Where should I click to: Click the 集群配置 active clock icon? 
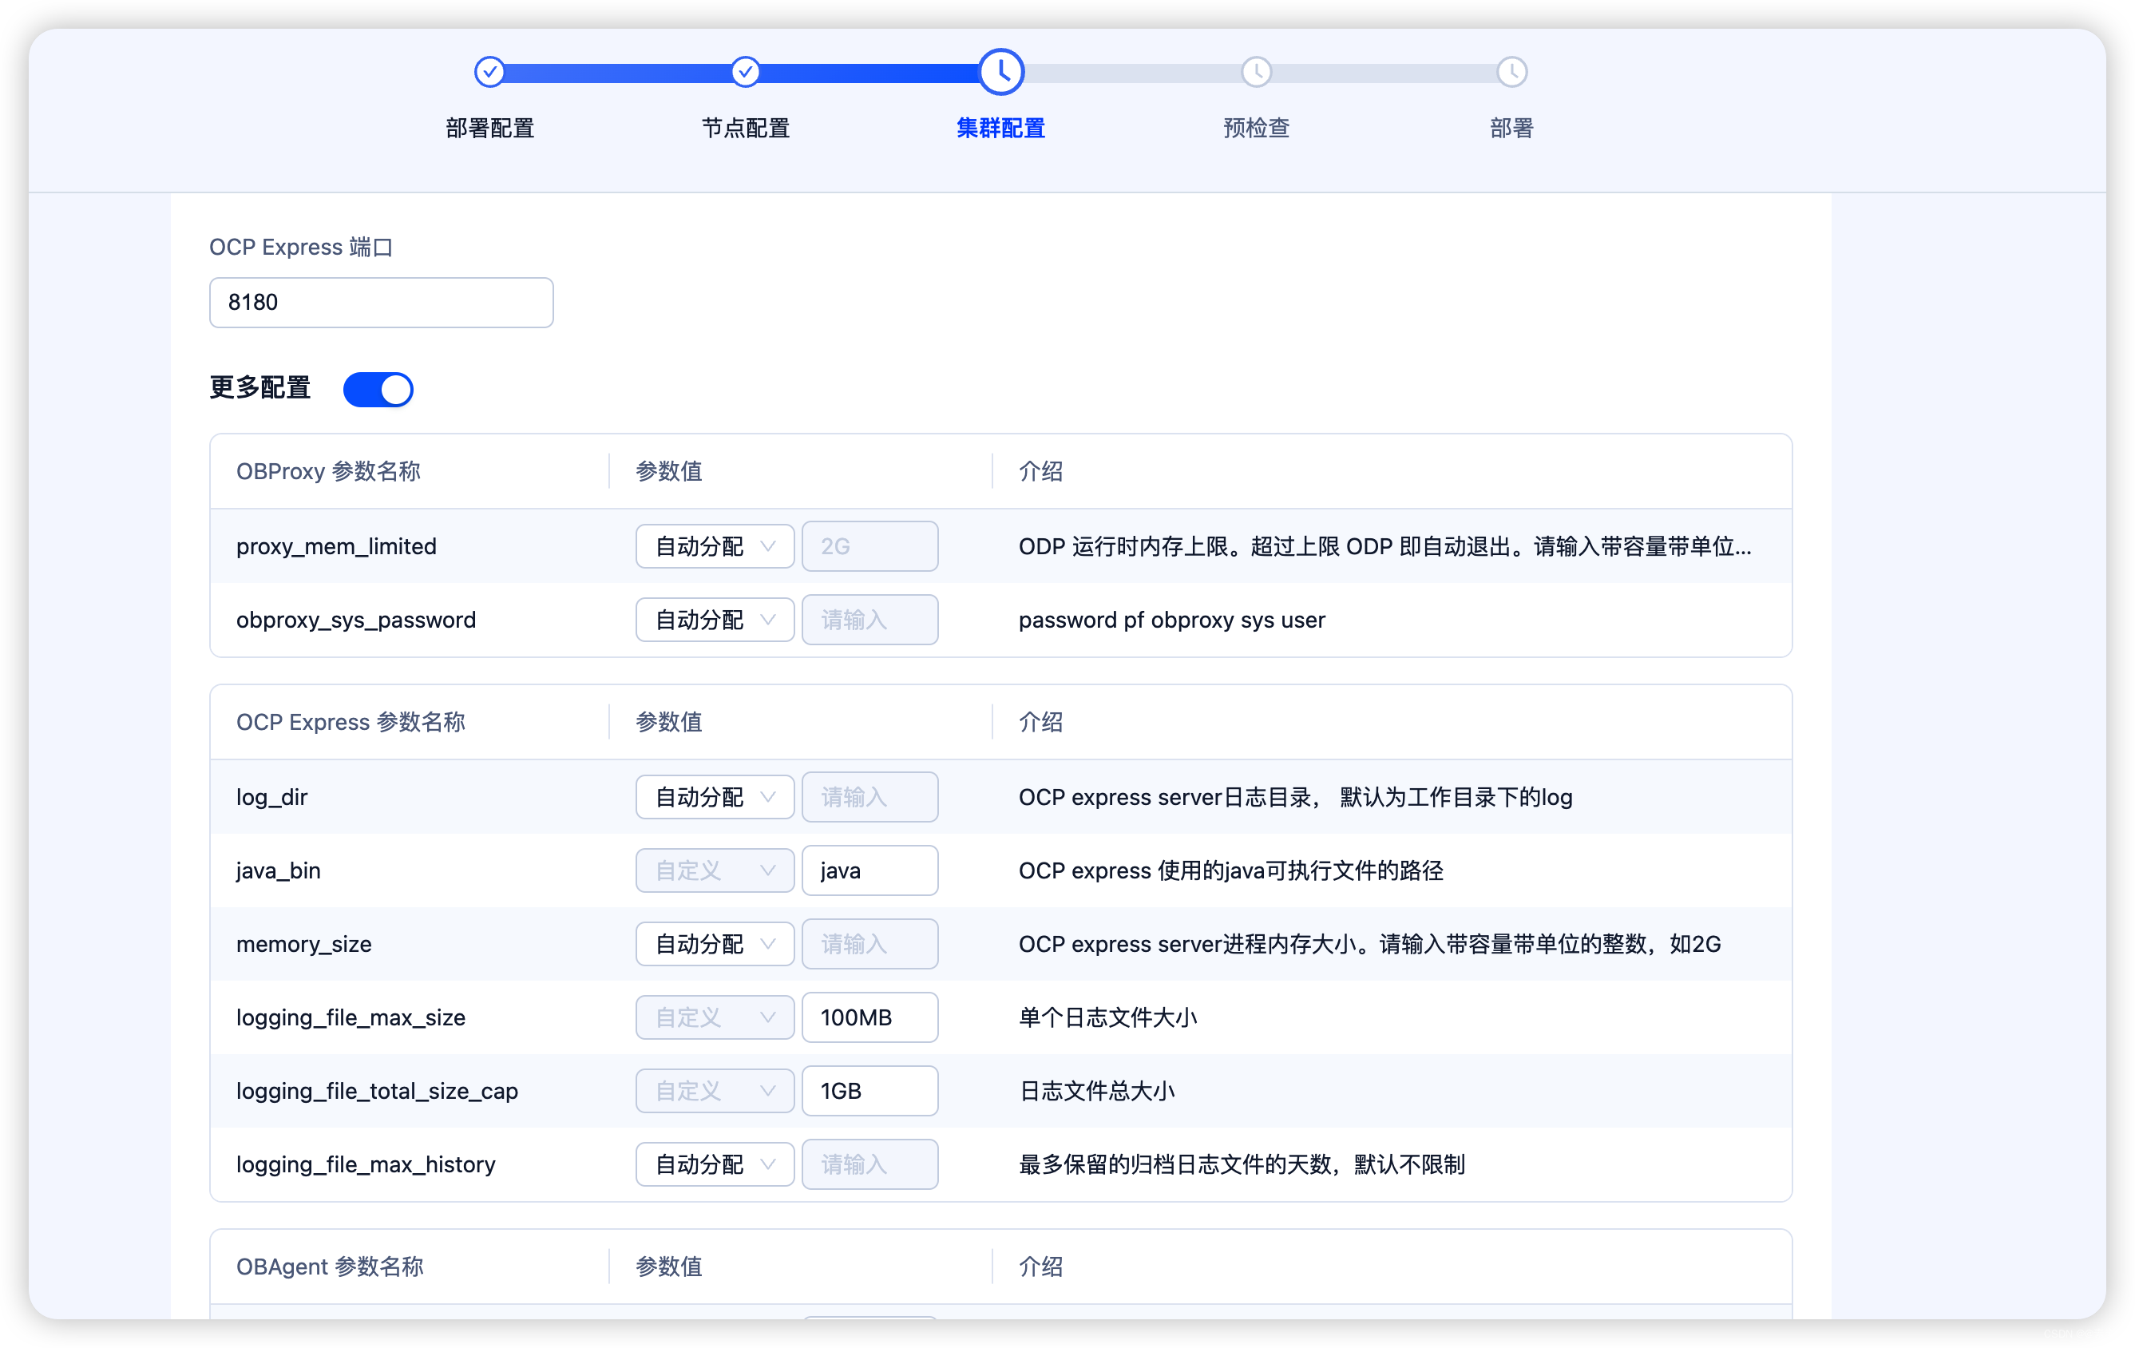(x=1001, y=72)
